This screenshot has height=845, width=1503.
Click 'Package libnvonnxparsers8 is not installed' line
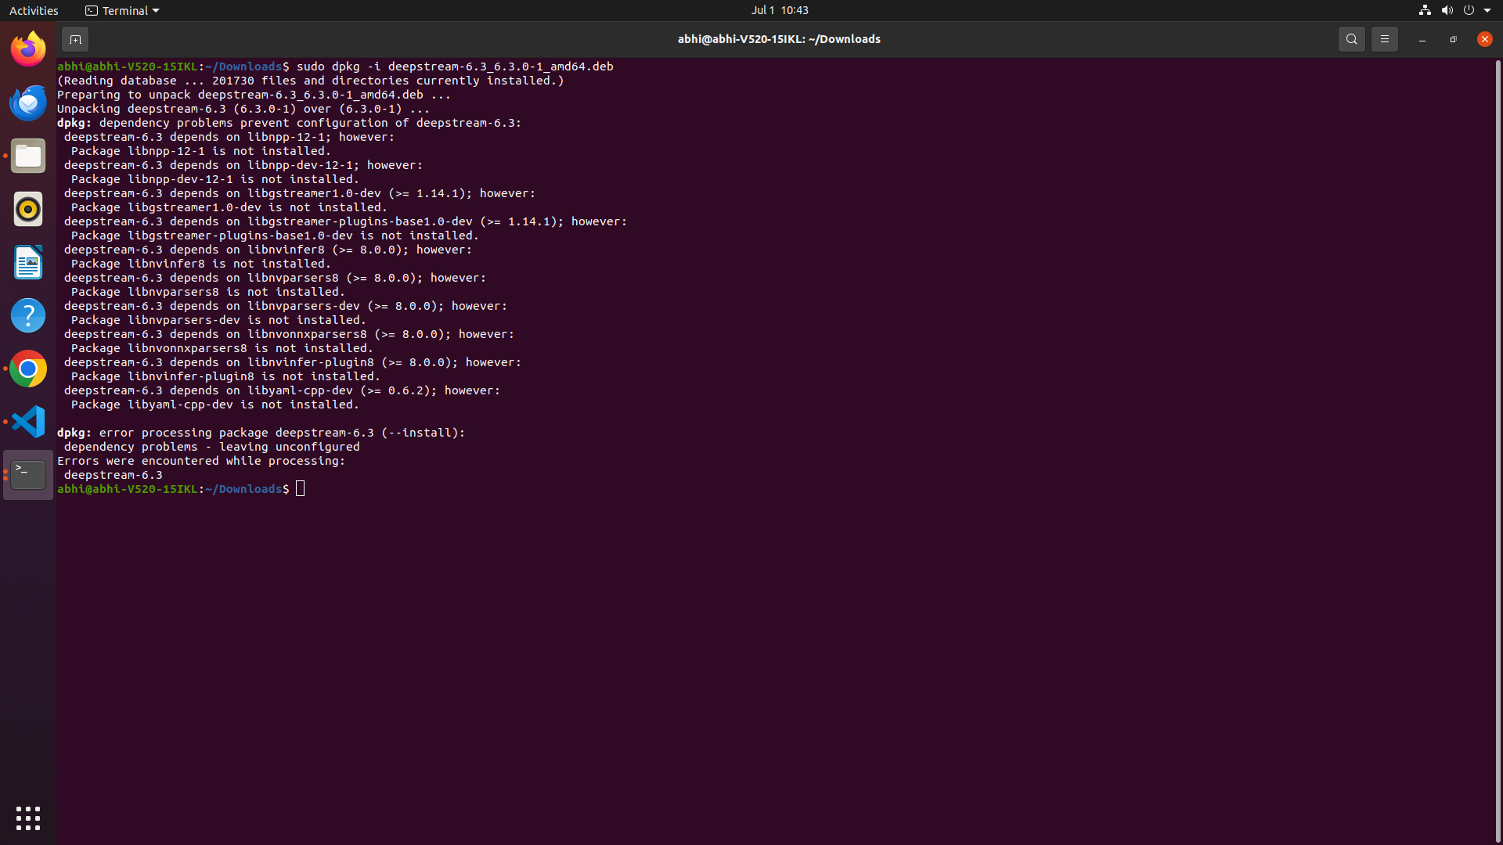coord(222,348)
